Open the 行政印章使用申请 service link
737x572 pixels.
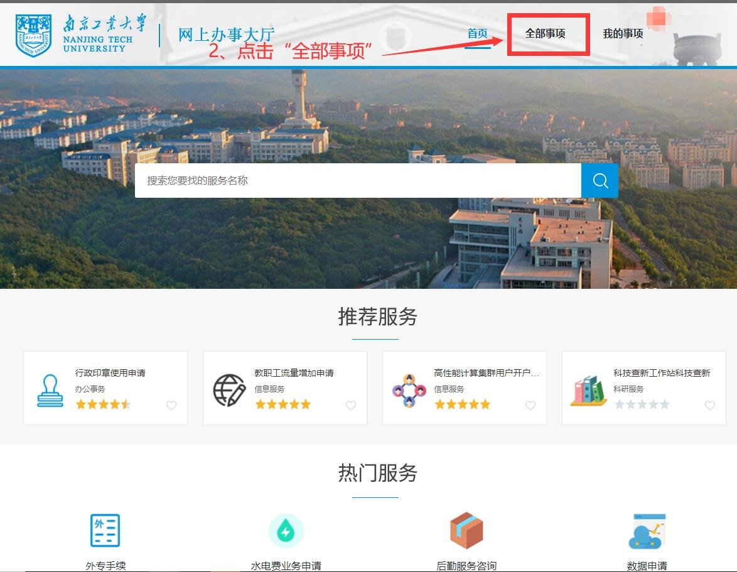pos(110,373)
